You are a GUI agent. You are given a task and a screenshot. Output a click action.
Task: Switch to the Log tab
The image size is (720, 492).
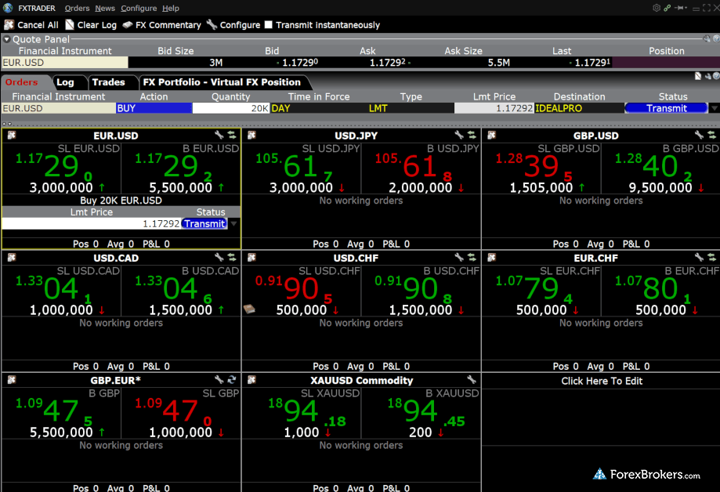click(65, 82)
